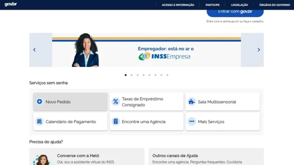Open Taxas de Empréstimo Consignado text
The width and height of the screenshot is (294, 165).
(x=143, y=102)
